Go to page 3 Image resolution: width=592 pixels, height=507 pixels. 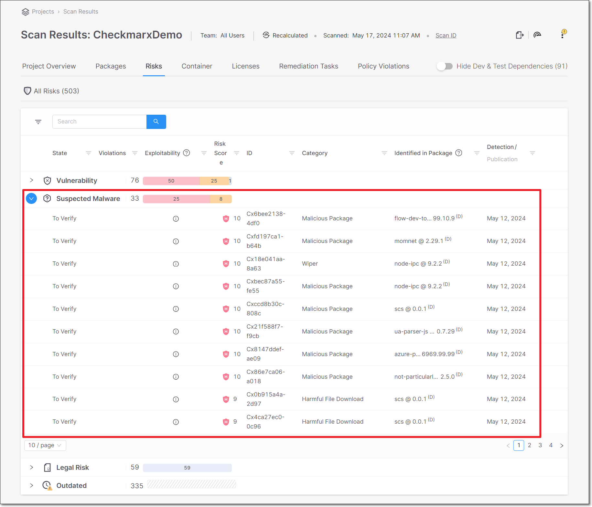click(540, 445)
